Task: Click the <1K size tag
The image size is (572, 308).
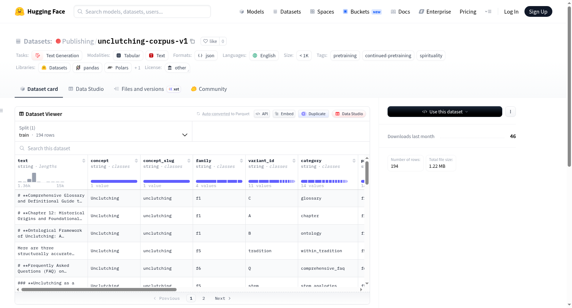Action: tap(304, 55)
